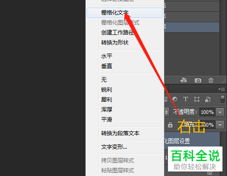Click the trash delete state icon
This screenshot has height=176, width=227.
point(211,80)
